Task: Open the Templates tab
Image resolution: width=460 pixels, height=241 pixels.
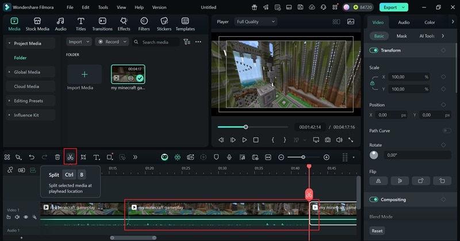Action: 185,24
